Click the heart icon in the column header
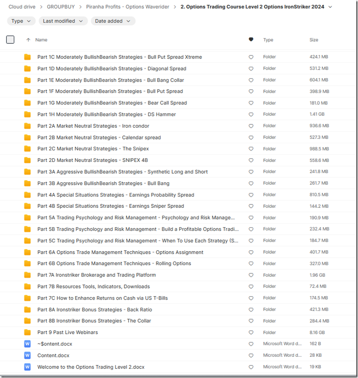 tap(251, 40)
